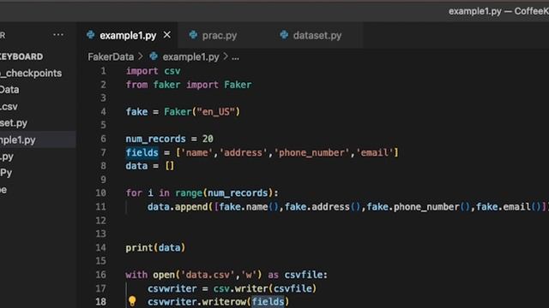
Task: Click 'import csv' on line 1
Action: (153, 71)
